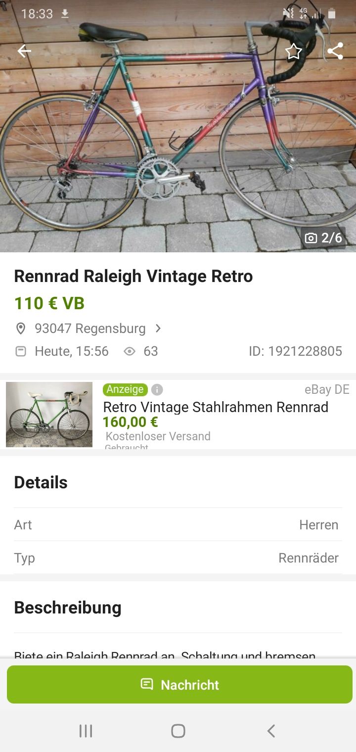This screenshot has width=356, height=752.
Task: Tap the listing ID number
Action: [295, 351]
